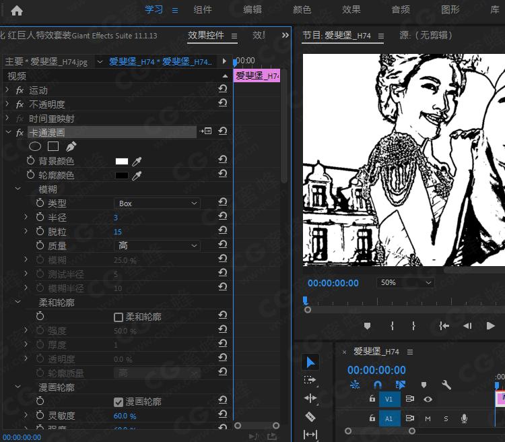Reset the 运动 effect

click(223, 89)
